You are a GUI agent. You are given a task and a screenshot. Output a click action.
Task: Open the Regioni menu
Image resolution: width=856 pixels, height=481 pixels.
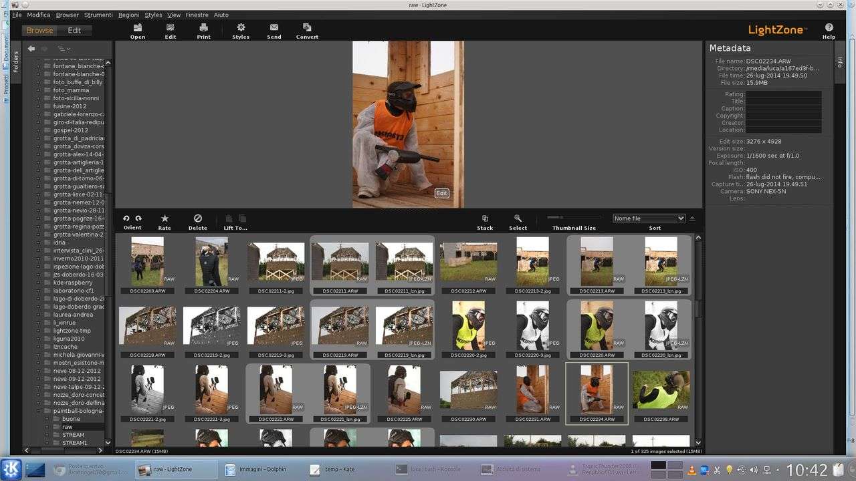128,15
